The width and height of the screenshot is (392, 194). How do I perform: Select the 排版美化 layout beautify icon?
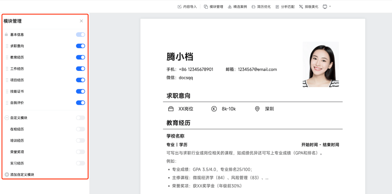click(x=301, y=6)
